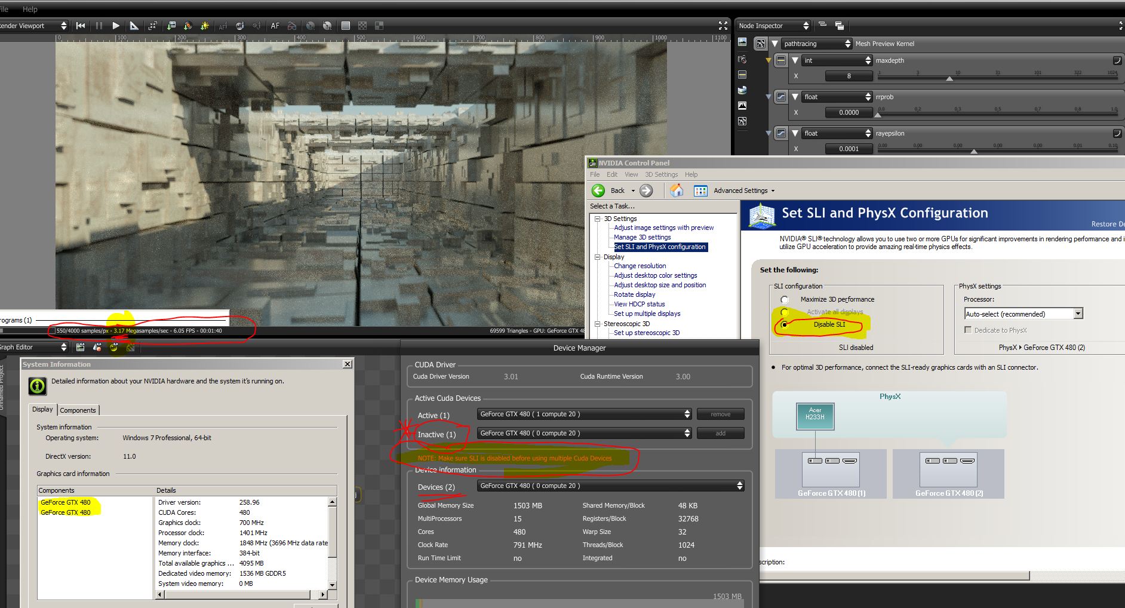Toggle the AF auto focus button
Image resolution: width=1125 pixels, height=608 pixels.
275,26
